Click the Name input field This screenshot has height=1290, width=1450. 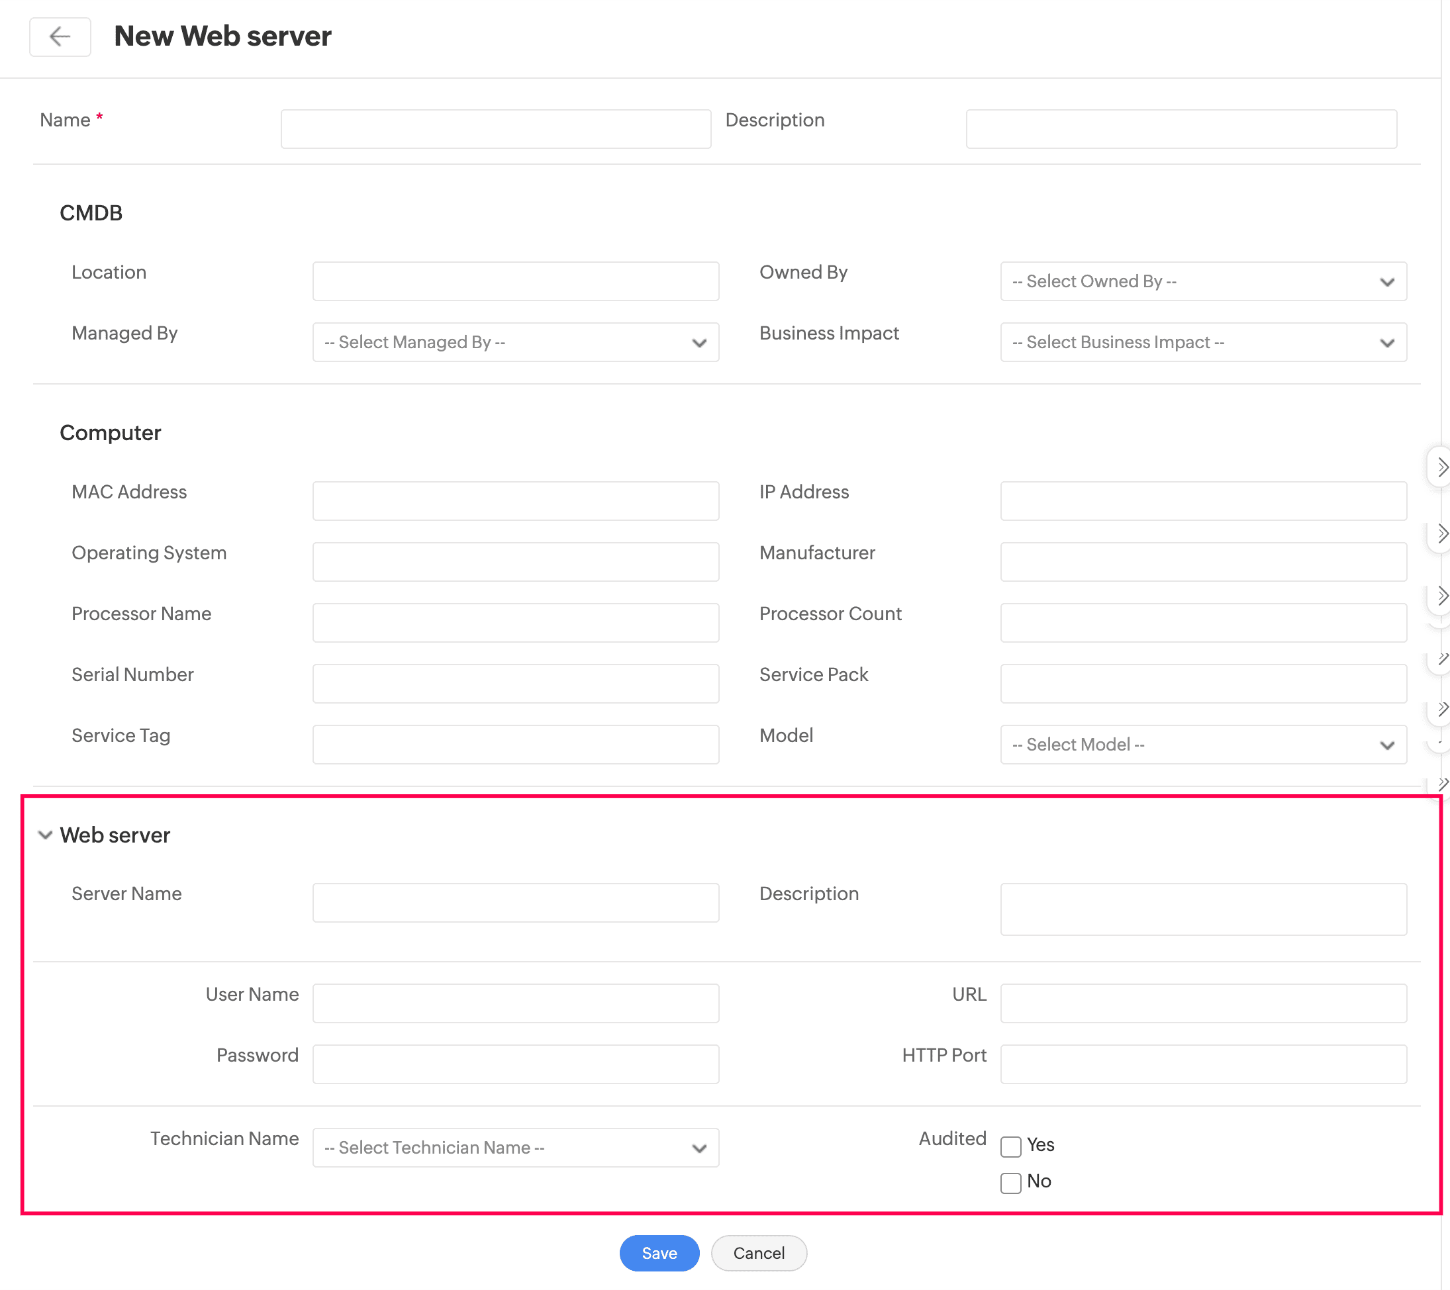coord(495,129)
